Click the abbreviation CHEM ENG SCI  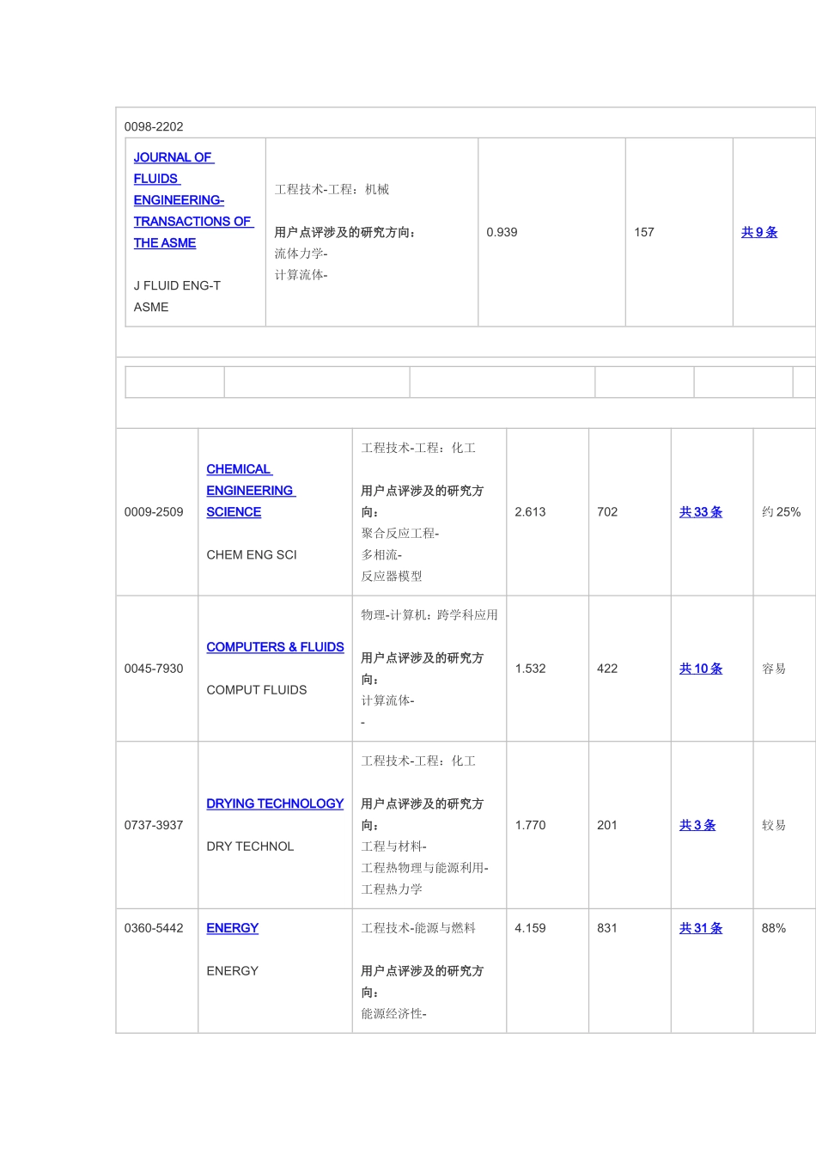252,555
